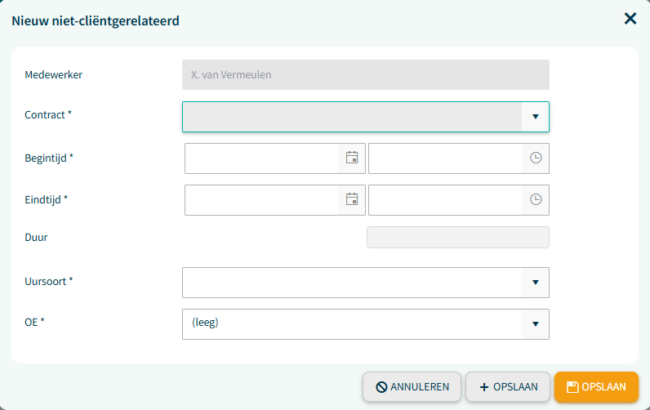Open the Eindtijd calendar date picker
Screen dimensions: 650x410
pos(352,199)
